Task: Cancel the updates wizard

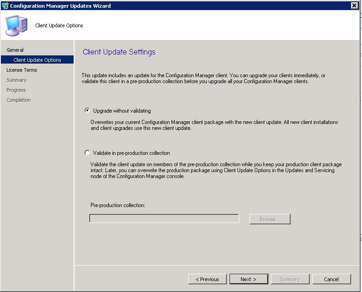Action: (x=331, y=279)
